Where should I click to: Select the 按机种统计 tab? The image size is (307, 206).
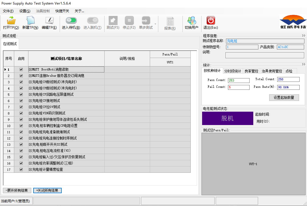click(x=212, y=71)
